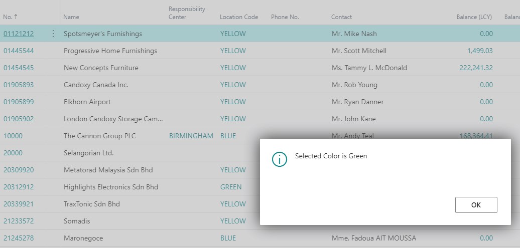Image resolution: width=520 pixels, height=248 pixels.
Task: Click BLUE location code in Maronegoce row
Action: [x=228, y=238]
